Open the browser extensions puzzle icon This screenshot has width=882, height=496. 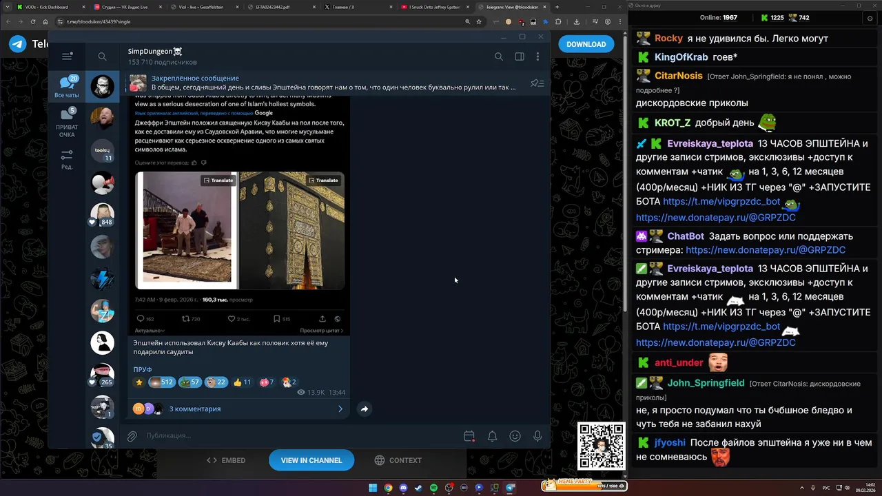pyautogui.click(x=557, y=21)
